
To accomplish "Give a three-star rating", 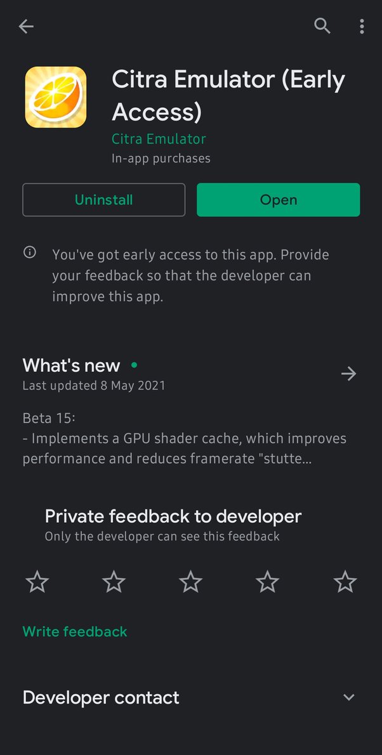I will pyautogui.click(x=190, y=581).
